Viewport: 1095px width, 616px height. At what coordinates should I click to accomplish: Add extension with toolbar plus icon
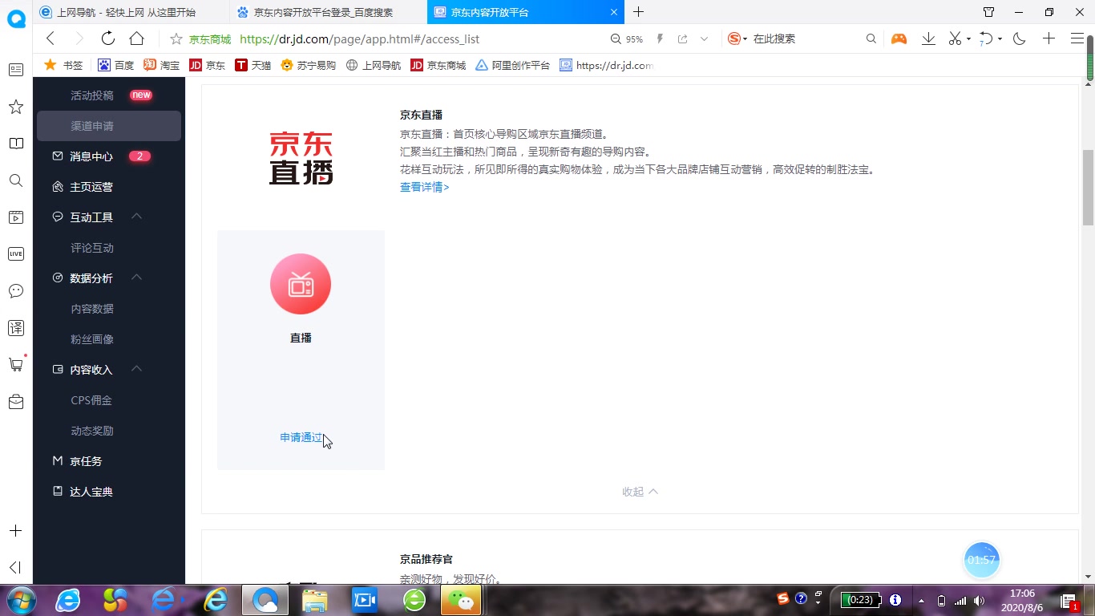point(1049,38)
